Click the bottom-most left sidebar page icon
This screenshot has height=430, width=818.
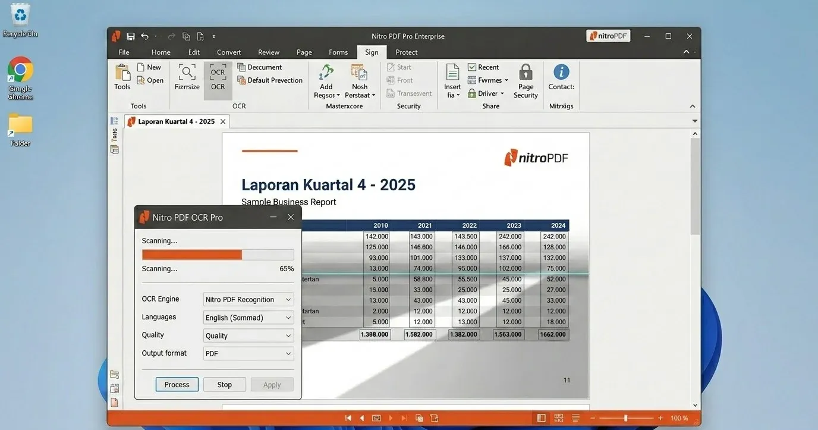tap(114, 403)
